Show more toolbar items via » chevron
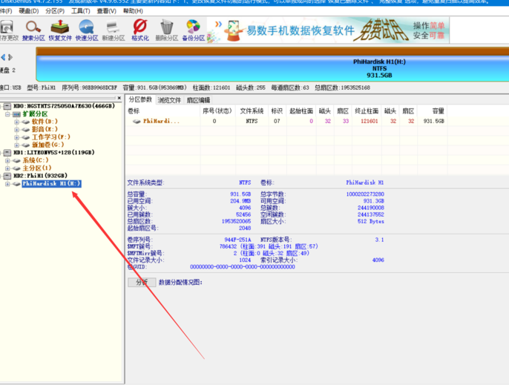The height and width of the screenshot is (385, 509). pos(218,24)
